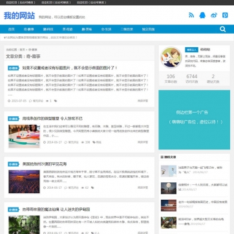234x234 pixels.
Task: Open the moon photo thumbnail in random articles
Action: [x=169, y=188]
